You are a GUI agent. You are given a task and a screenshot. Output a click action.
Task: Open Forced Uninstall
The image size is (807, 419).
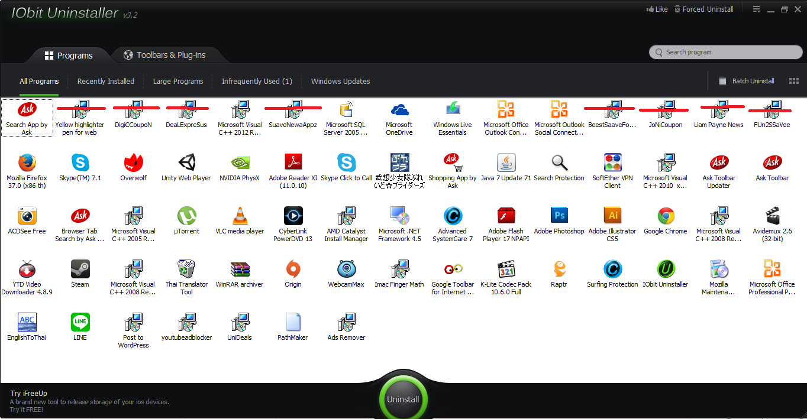[703, 9]
